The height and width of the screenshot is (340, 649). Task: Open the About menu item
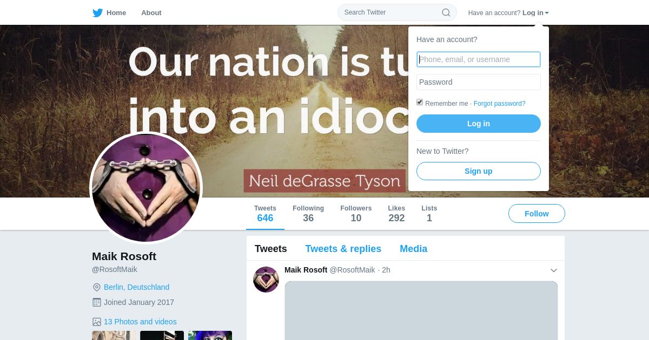[x=151, y=13]
